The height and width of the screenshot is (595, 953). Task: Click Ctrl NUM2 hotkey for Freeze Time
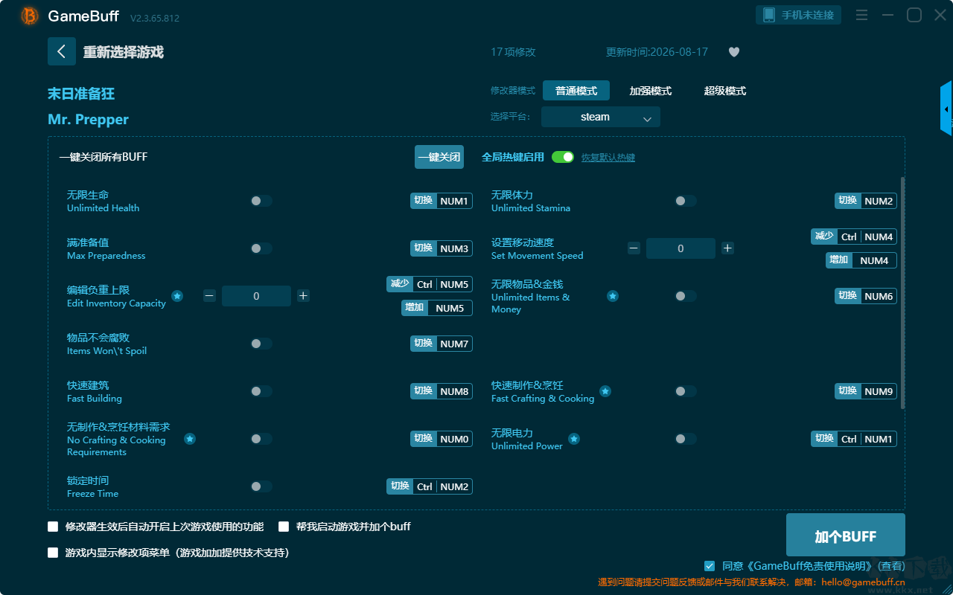[x=430, y=486]
